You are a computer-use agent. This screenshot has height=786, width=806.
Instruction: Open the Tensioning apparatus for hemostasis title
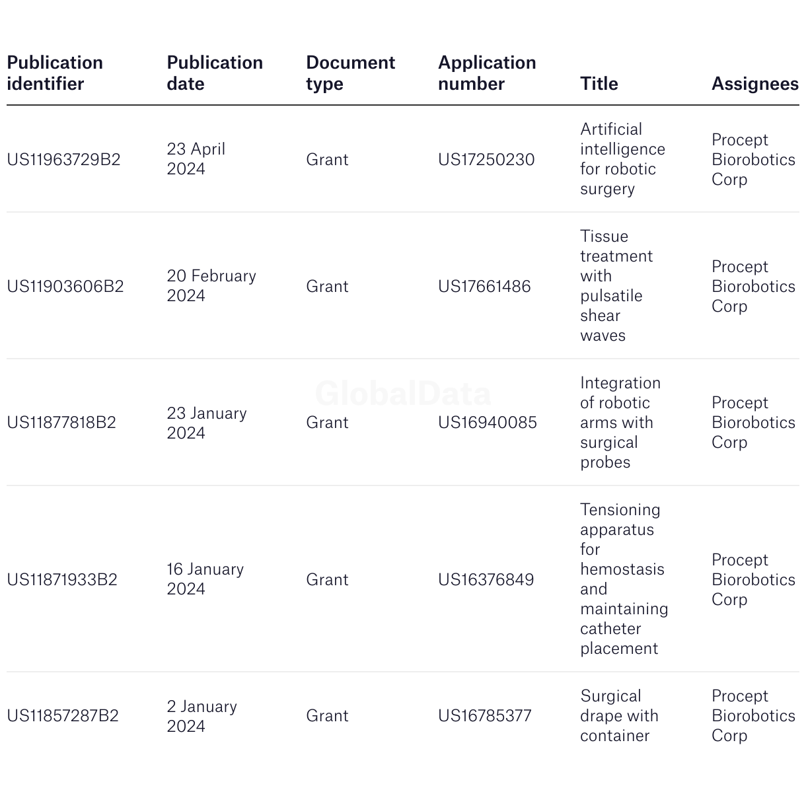pos(624,579)
